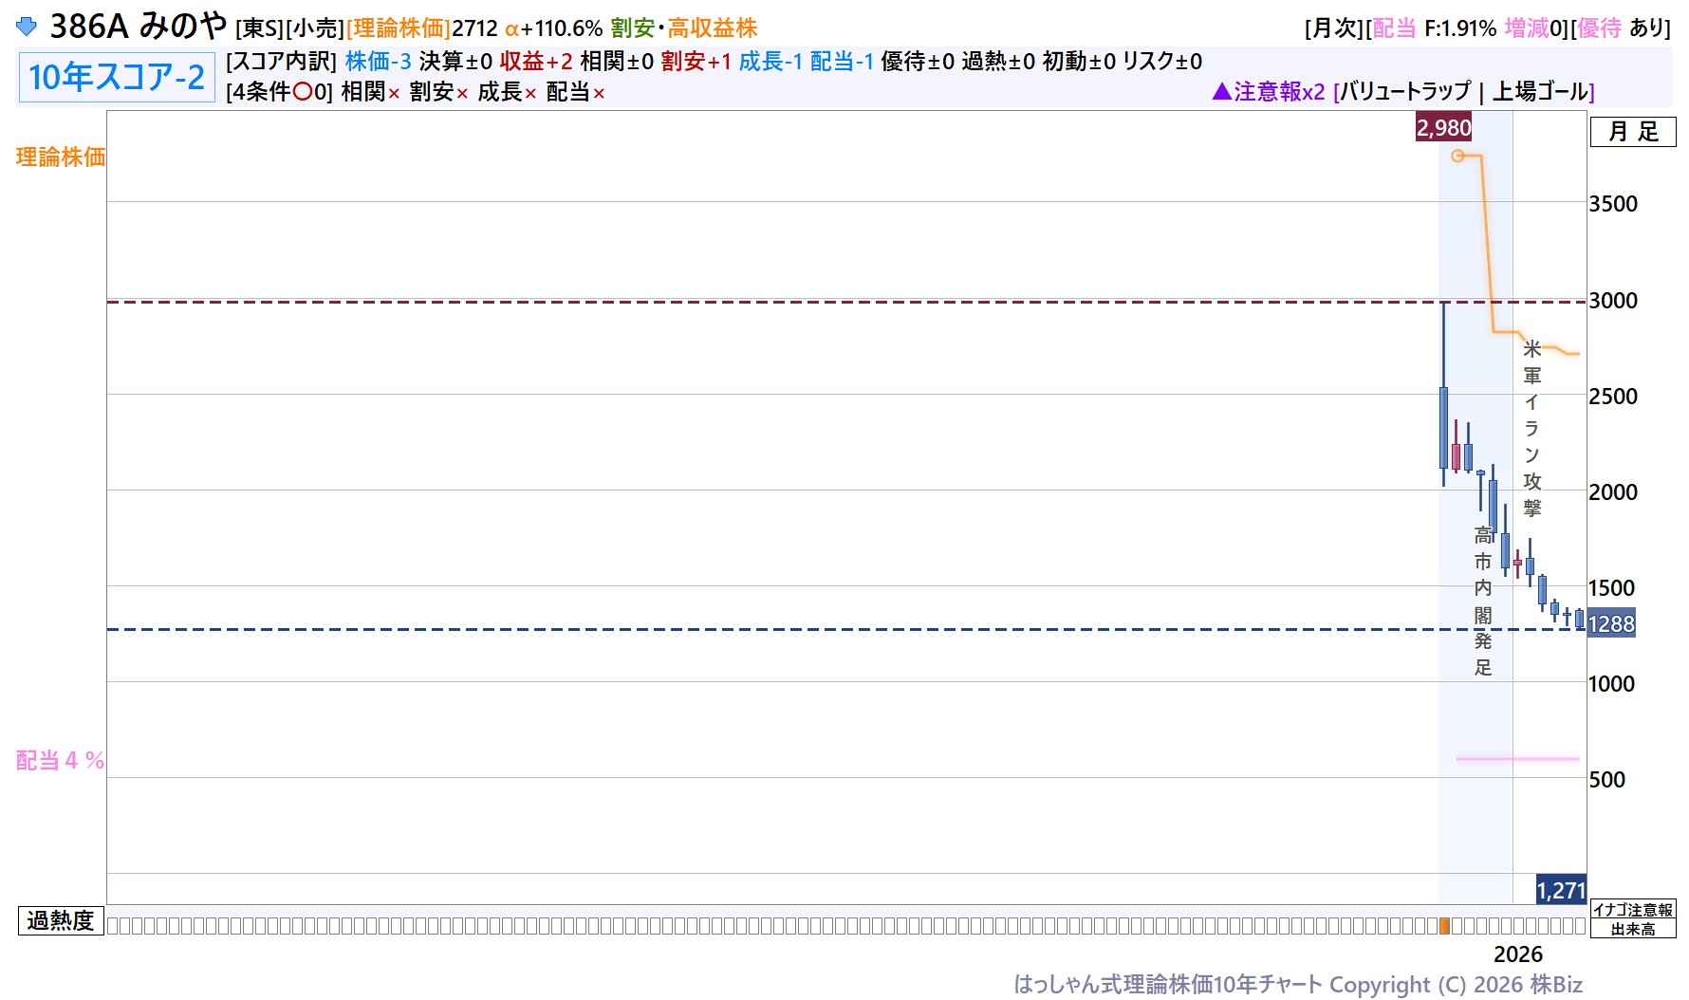Click the 理論株価 orange axis label
Viewport: 1689px width, 1000px height.
[x=61, y=157]
